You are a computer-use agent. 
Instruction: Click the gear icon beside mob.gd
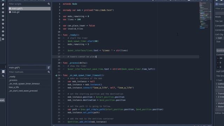(x=10, y=12)
